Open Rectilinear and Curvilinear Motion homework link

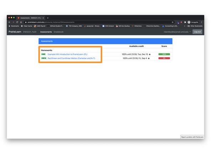[x=71, y=58]
